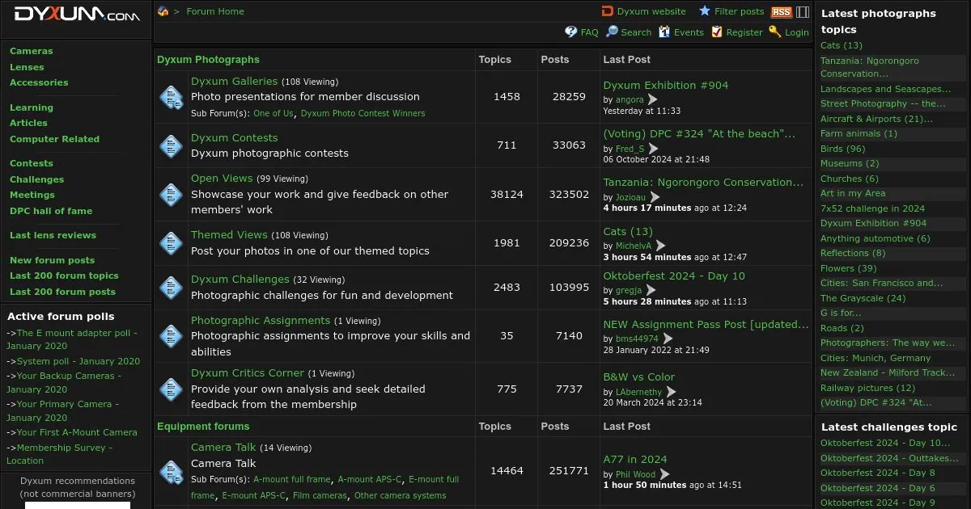Open the Photographic Assignments forum
Image resolution: width=971 pixels, height=509 pixels.
coord(261,320)
